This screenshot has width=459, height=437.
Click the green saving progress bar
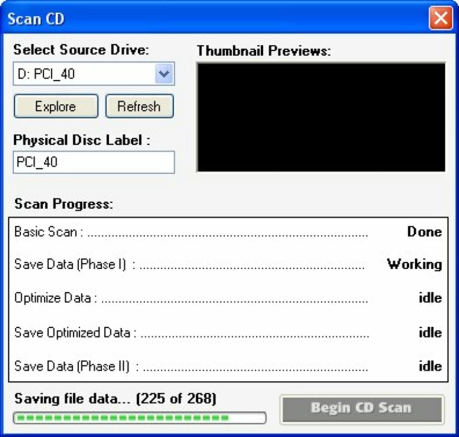[139, 418]
